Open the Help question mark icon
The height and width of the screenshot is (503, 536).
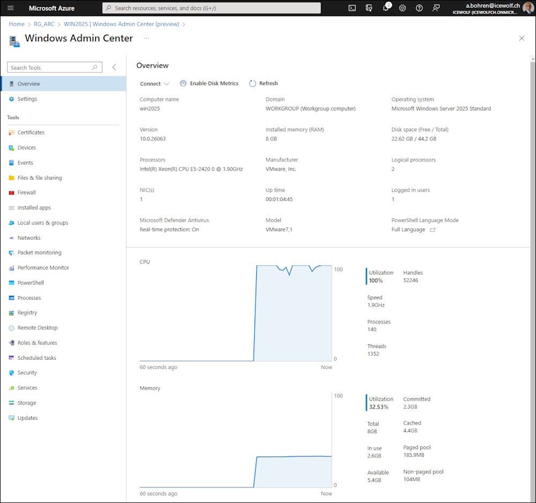point(419,8)
